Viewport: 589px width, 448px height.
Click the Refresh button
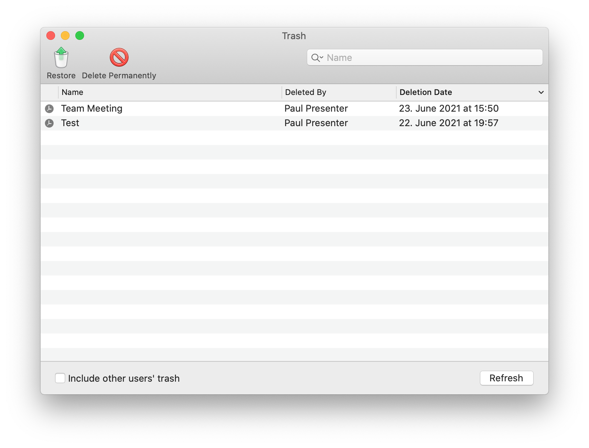point(506,378)
